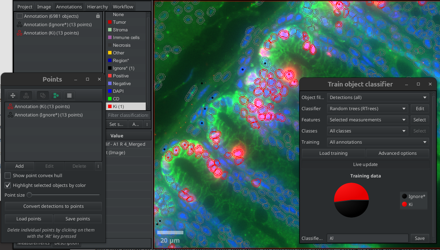Switch to the Hierarchy tab
Screen dimensions: 440x250
pyautogui.click(x=97, y=7)
